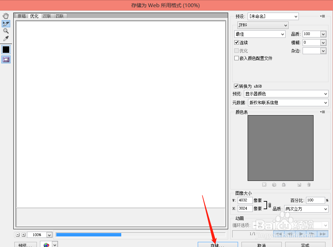Open the color table palette menu

point(322,112)
